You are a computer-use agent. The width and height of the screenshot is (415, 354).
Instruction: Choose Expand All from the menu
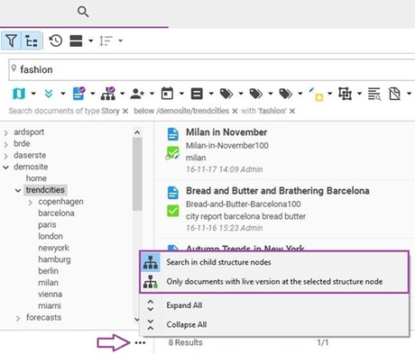pos(184,305)
